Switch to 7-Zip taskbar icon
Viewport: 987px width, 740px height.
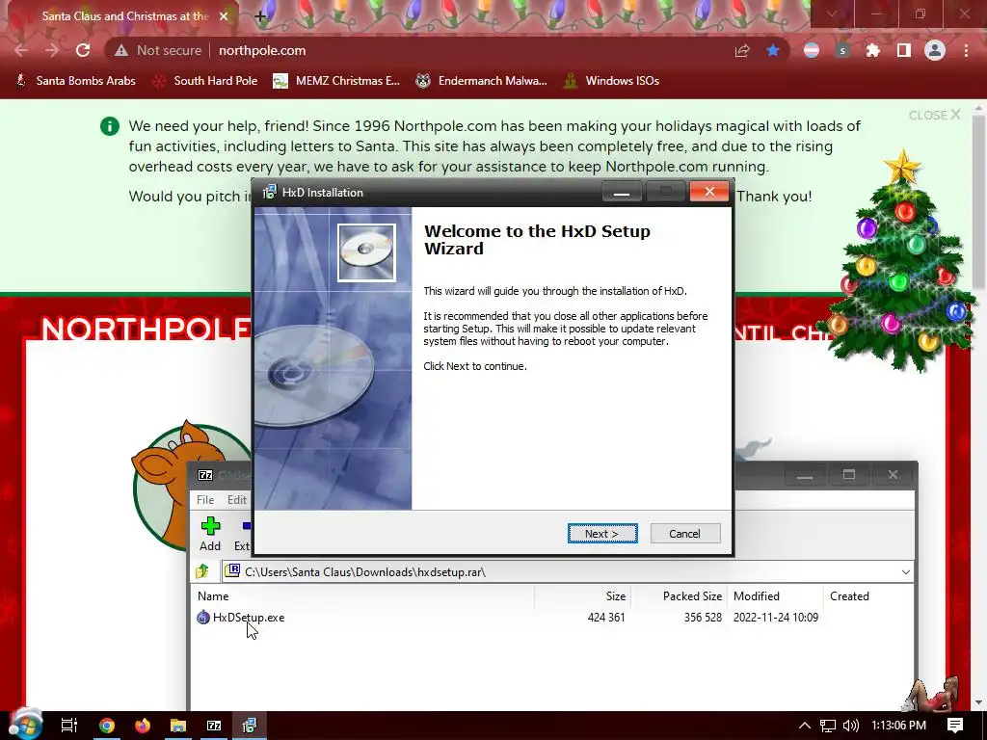coord(214,726)
